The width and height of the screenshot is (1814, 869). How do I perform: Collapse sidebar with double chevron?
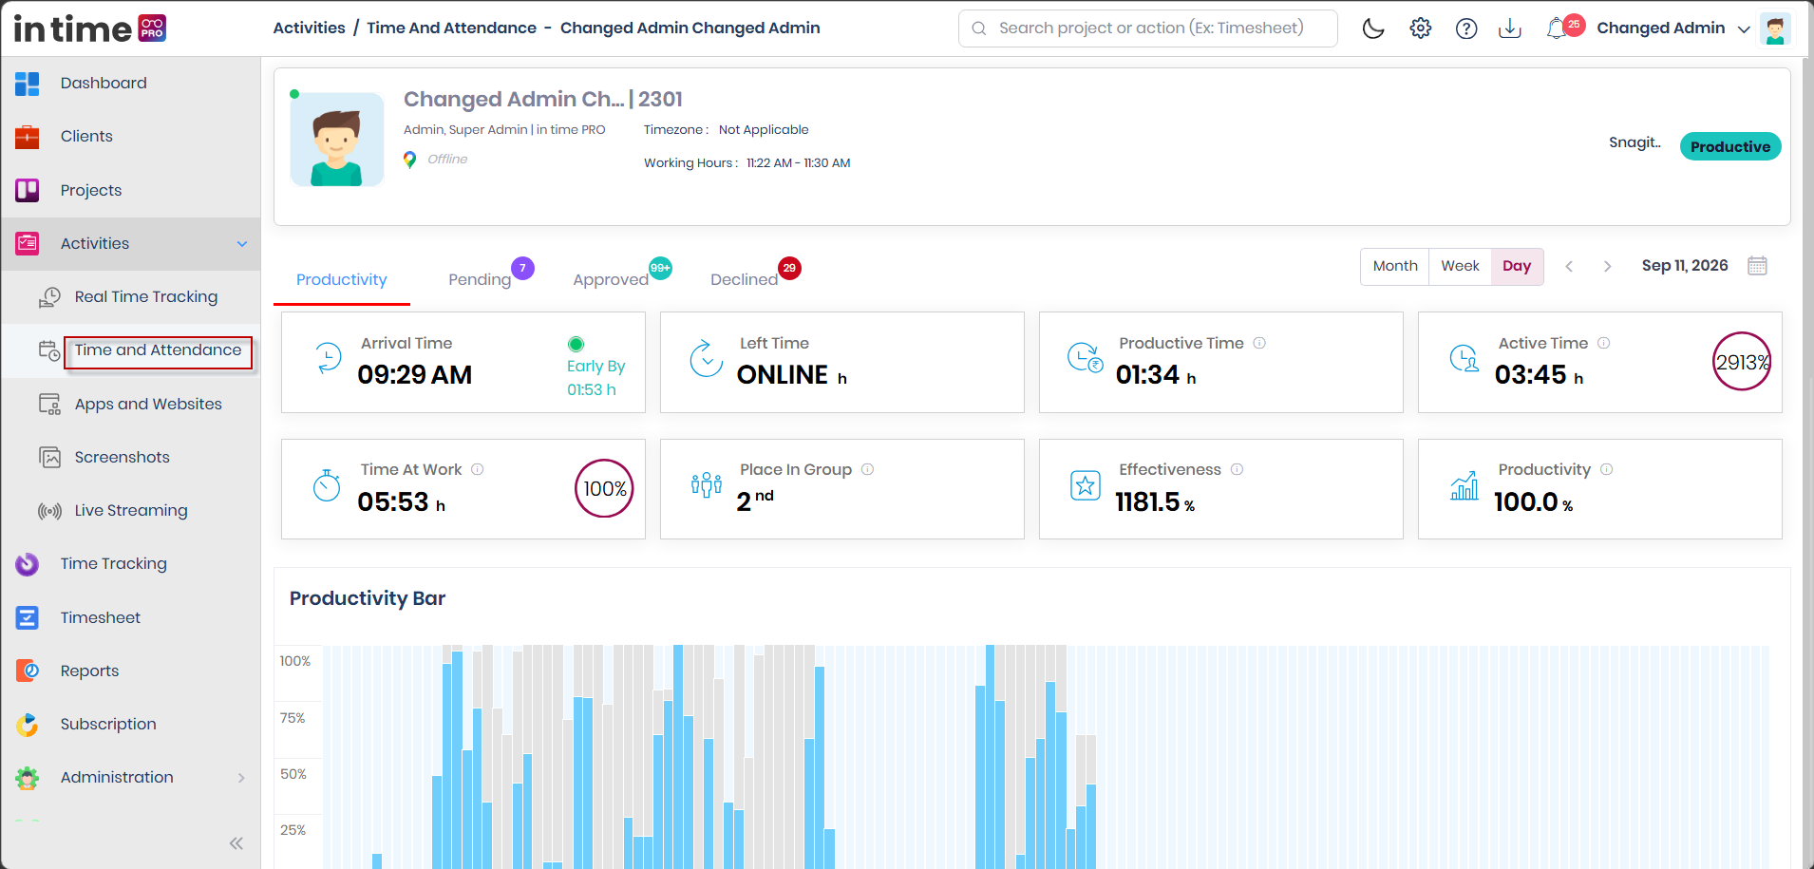[x=236, y=843]
